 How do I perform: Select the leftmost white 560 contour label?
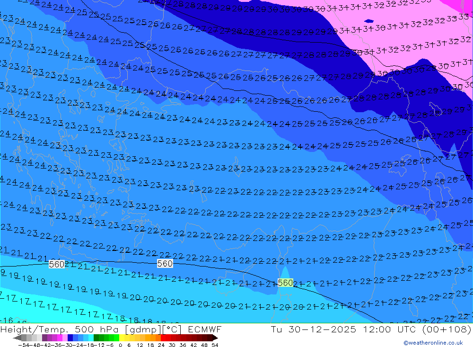57,265
